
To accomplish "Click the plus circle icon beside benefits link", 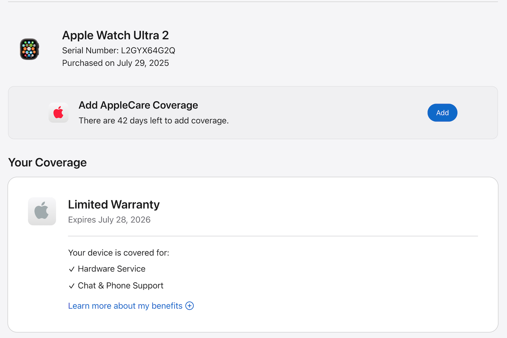I will 190,306.
